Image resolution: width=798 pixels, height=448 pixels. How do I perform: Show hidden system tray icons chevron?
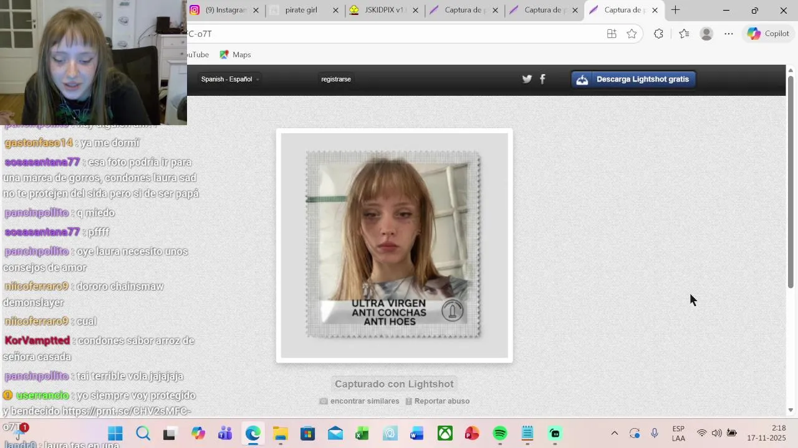614,433
